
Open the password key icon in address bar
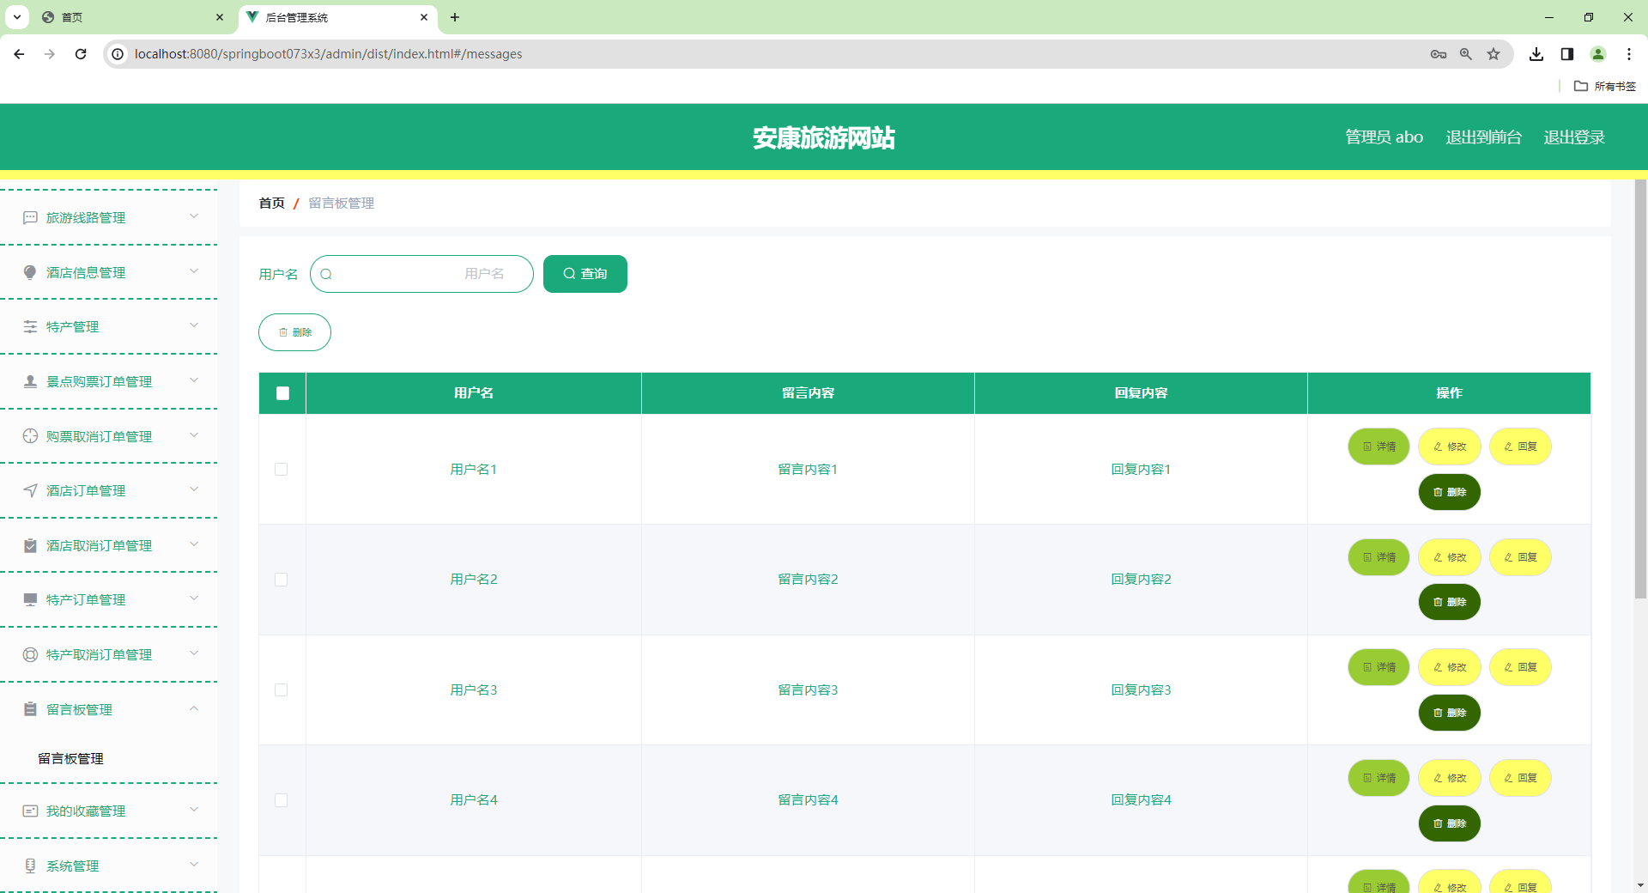tap(1439, 54)
